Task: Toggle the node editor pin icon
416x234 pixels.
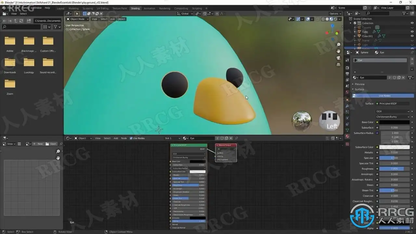Action: click(236, 138)
